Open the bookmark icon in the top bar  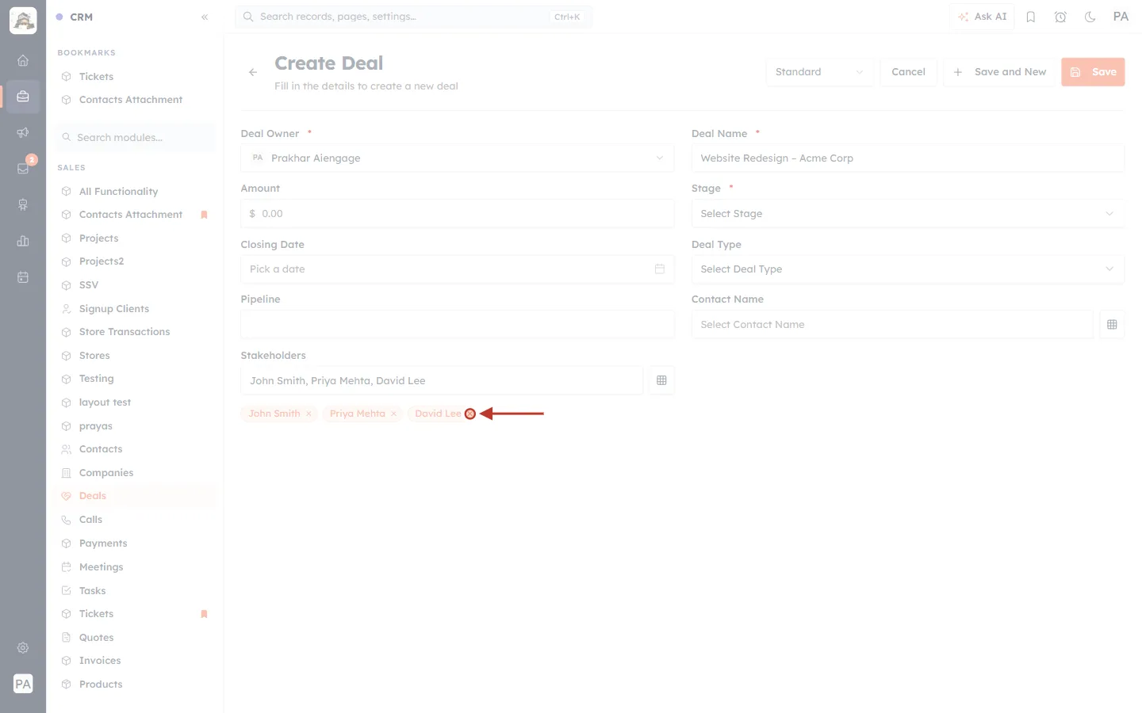click(1031, 17)
